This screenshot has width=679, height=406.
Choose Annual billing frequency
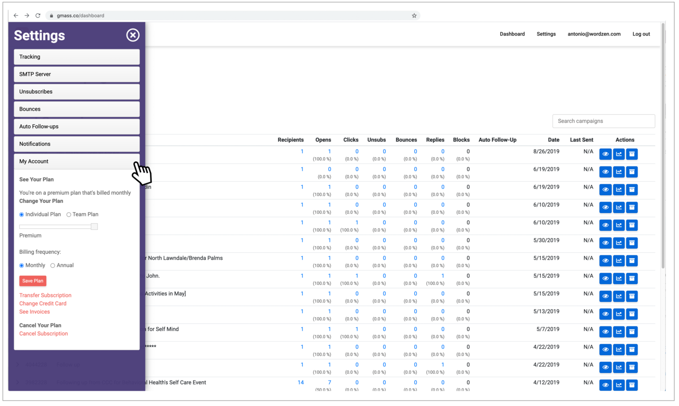53,265
